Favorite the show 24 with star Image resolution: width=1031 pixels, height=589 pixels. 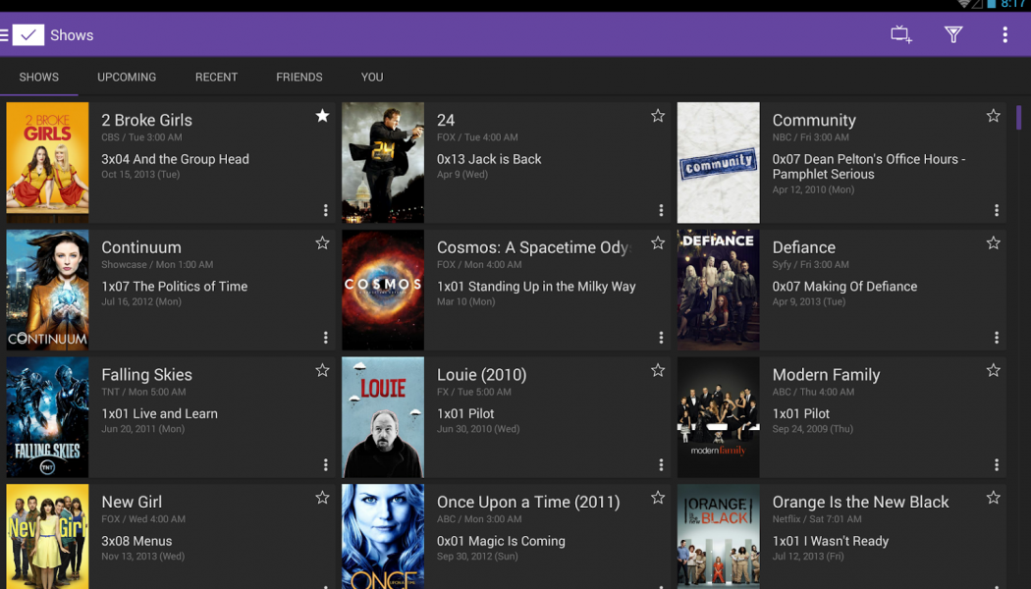pyautogui.click(x=658, y=116)
